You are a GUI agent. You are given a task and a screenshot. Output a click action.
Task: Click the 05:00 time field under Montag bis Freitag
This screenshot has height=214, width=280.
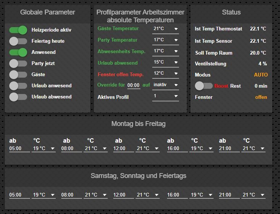pos(19,149)
